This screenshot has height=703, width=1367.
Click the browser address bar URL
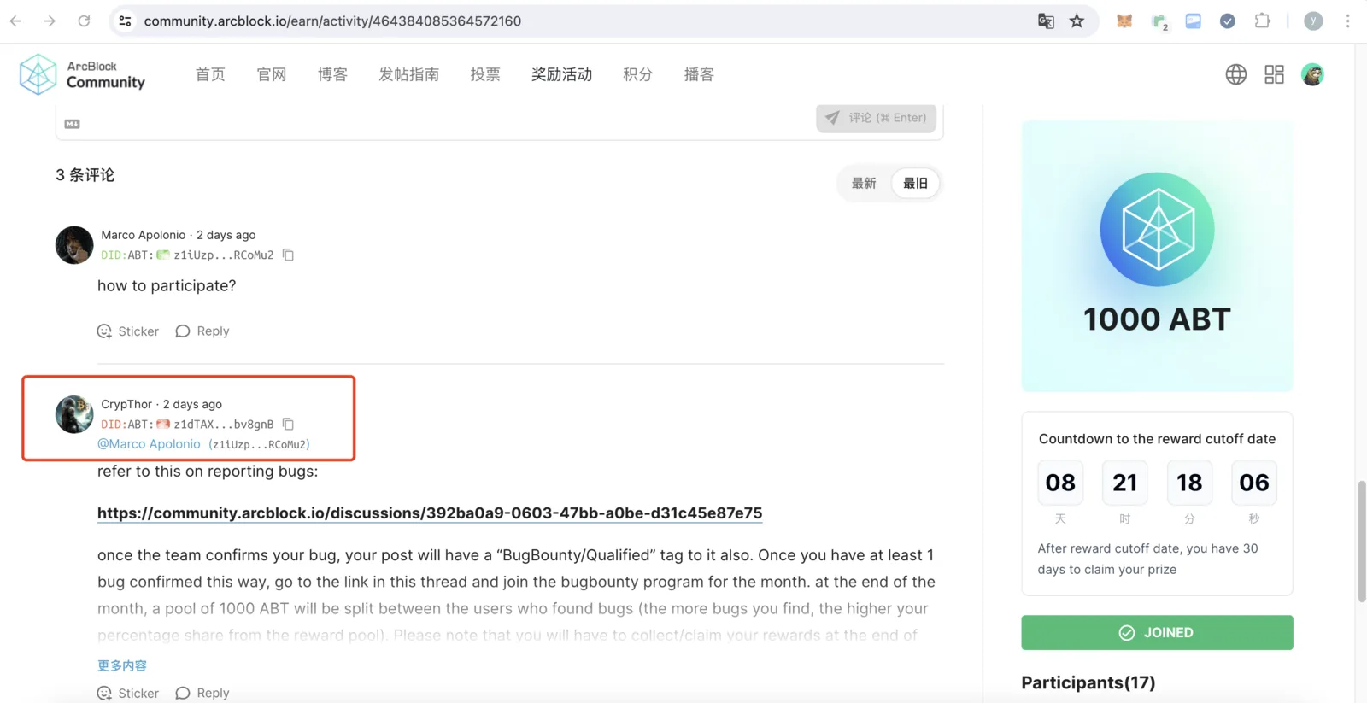tap(332, 21)
